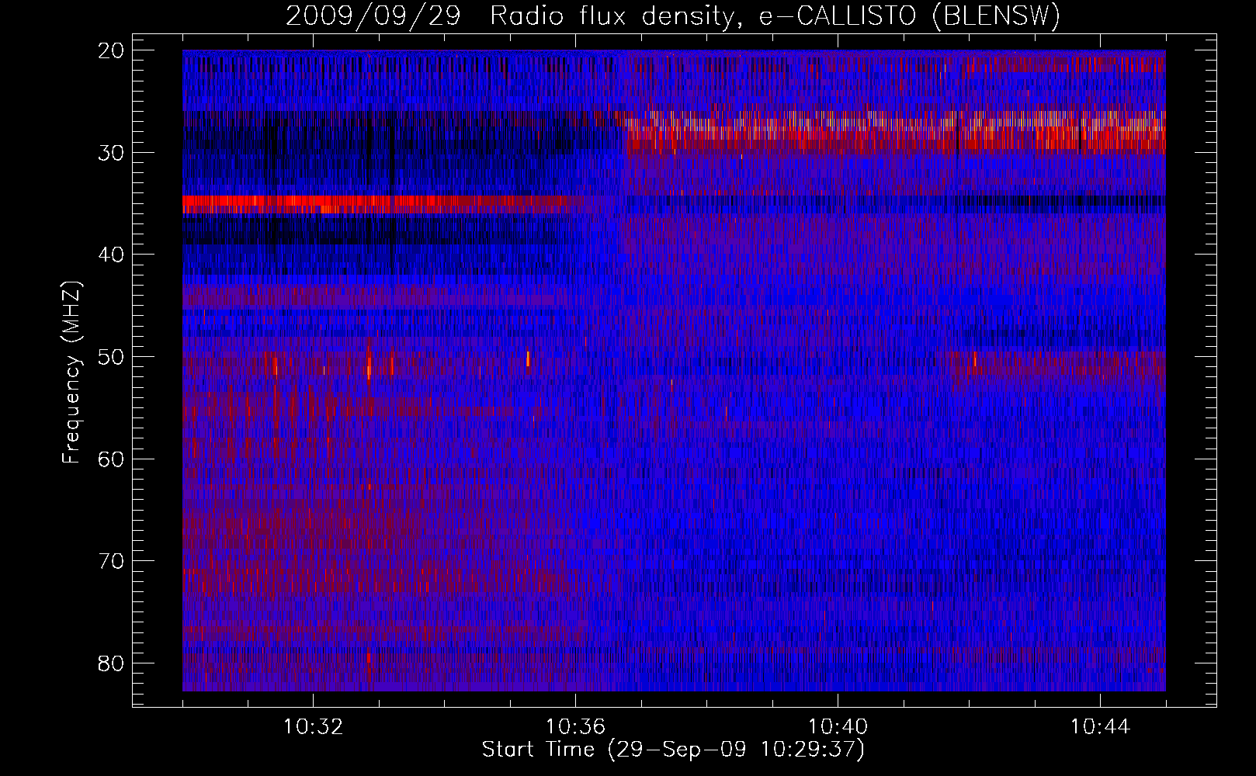Click the 10:36 time tick label
Viewport: 1256px width, 776px height.
tap(576, 727)
